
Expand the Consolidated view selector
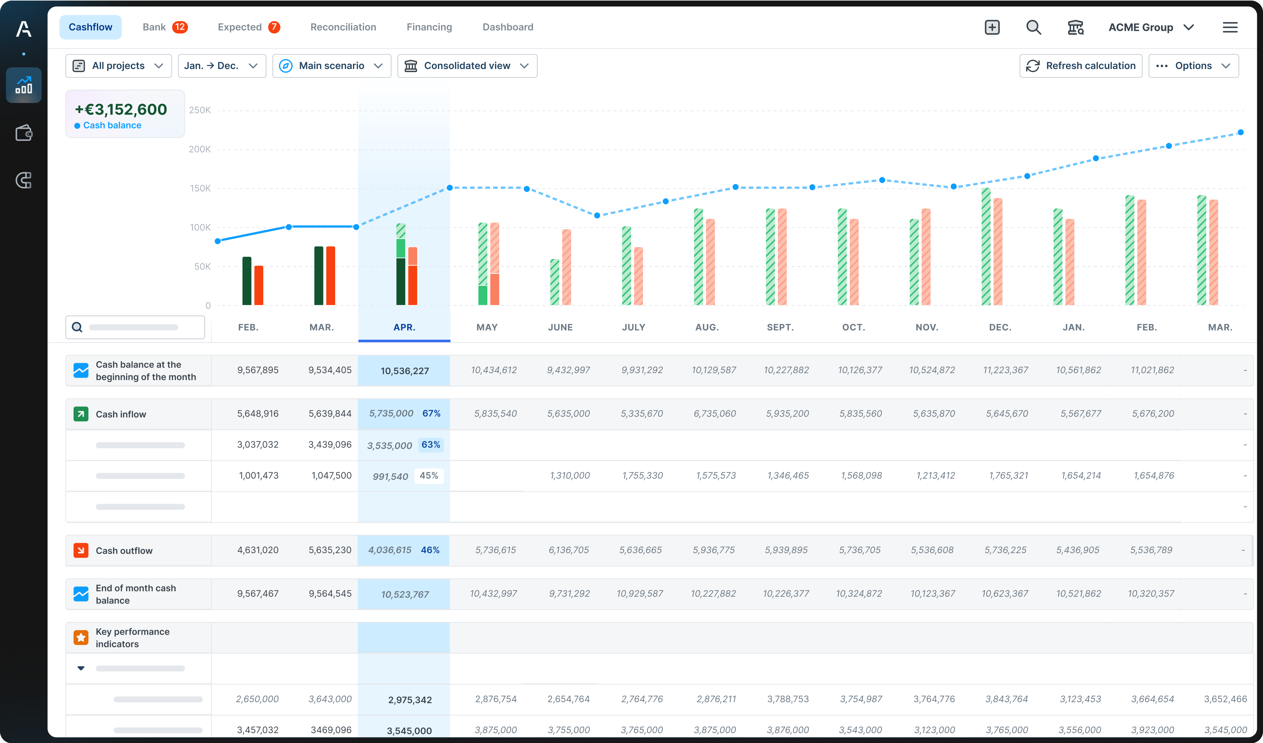click(467, 66)
